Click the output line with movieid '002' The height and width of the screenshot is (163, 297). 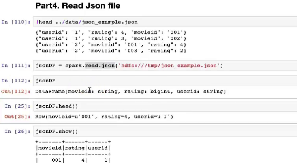[x=111, y=38]
